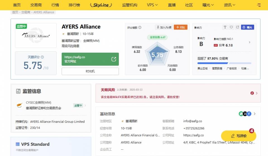268x156 pixels.
Task: Click the 监管中 status tag in CYSEC row
Action: point(78,105)
